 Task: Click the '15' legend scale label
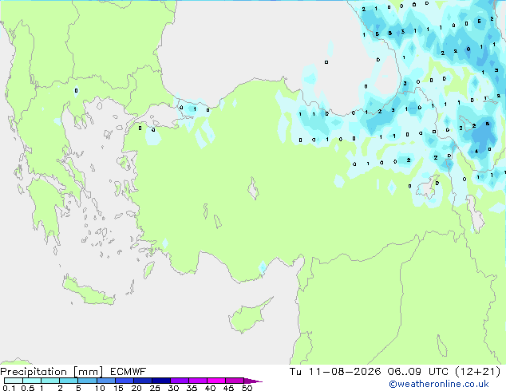click(x=118, y=388)
